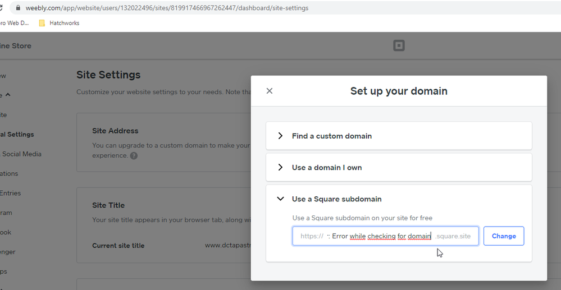Close the Set up your domain dialog

coord(270,91)
